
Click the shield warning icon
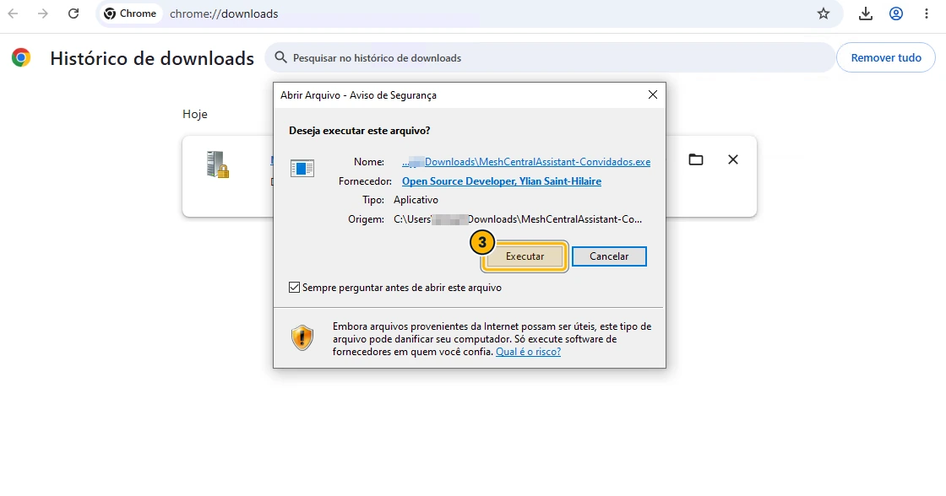pyautogui.click(x=302, y=338)
